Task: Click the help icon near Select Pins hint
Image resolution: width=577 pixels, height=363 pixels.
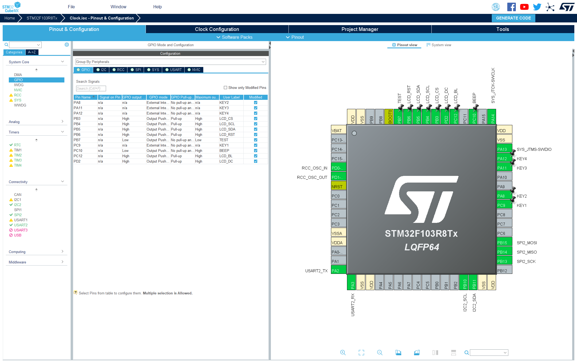Action: click(76, 293)
